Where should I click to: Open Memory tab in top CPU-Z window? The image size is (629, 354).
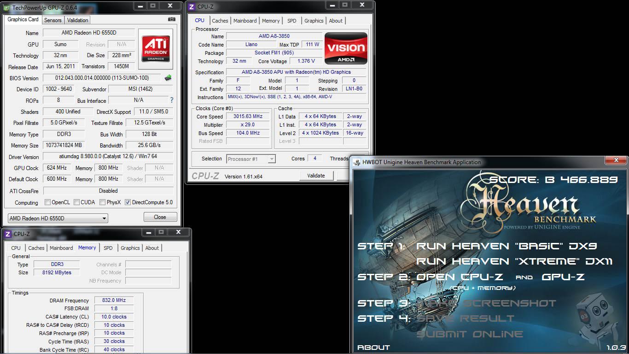(x=271, y=21)
